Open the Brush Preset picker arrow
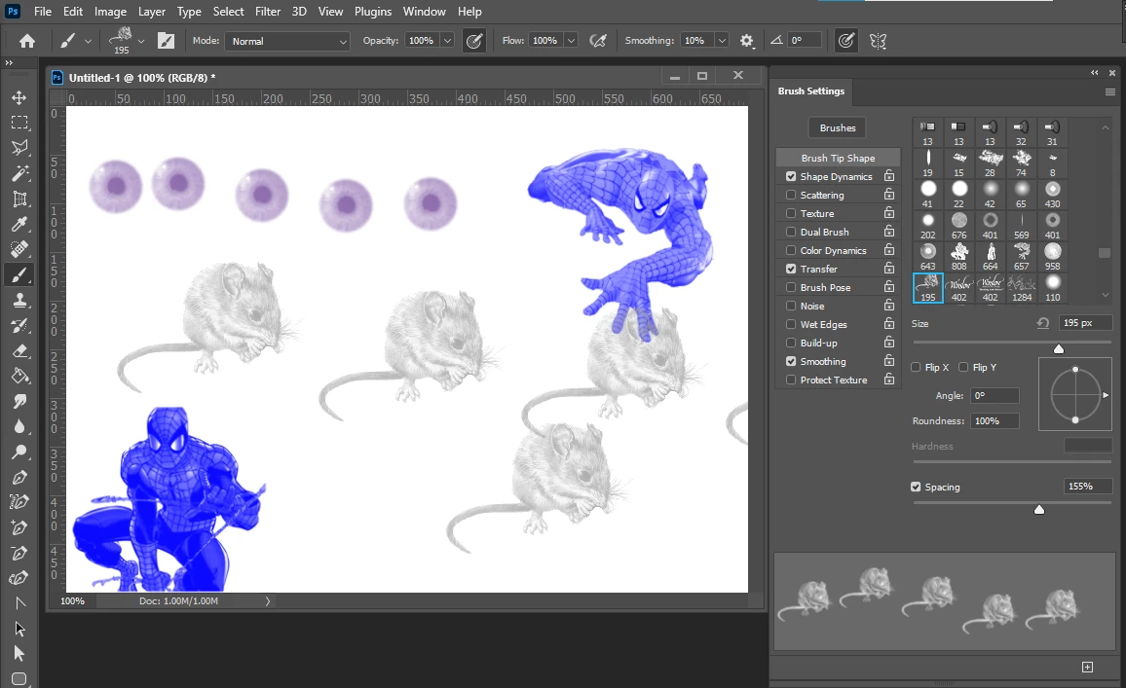The height and width of the screenshot is (688, 1126). [x=140, y=41]
